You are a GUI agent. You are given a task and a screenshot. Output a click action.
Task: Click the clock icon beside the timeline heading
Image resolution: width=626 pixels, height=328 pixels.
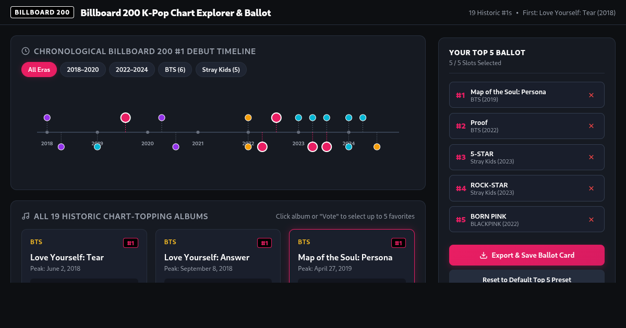click(x=25, y=51)
